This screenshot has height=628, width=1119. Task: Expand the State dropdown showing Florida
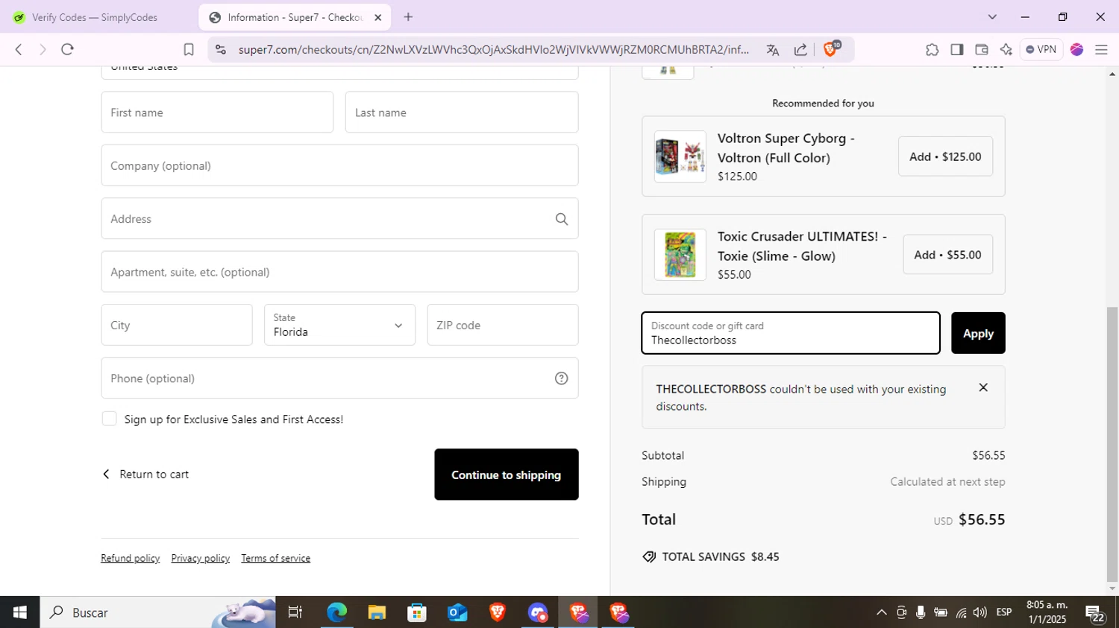339,325
